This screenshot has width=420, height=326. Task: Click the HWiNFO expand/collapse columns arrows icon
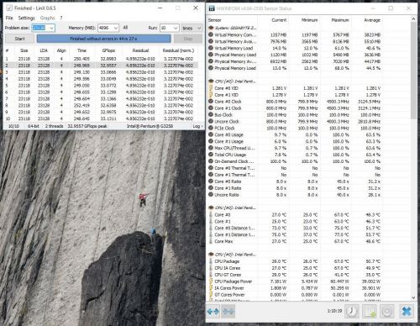click(x=213, y=311)
